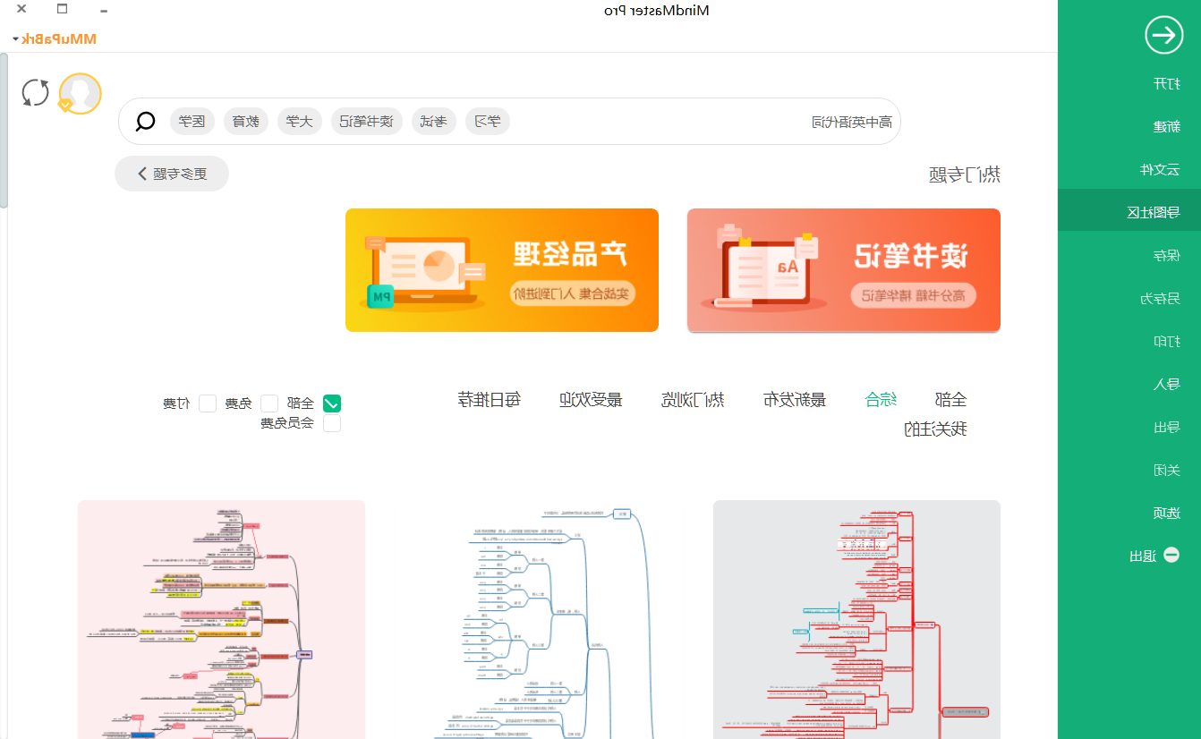Viewport: 1201px width, 739px height.
Task: Click the search field placeholder 高中英语代词
Action: tap(852, 122)
